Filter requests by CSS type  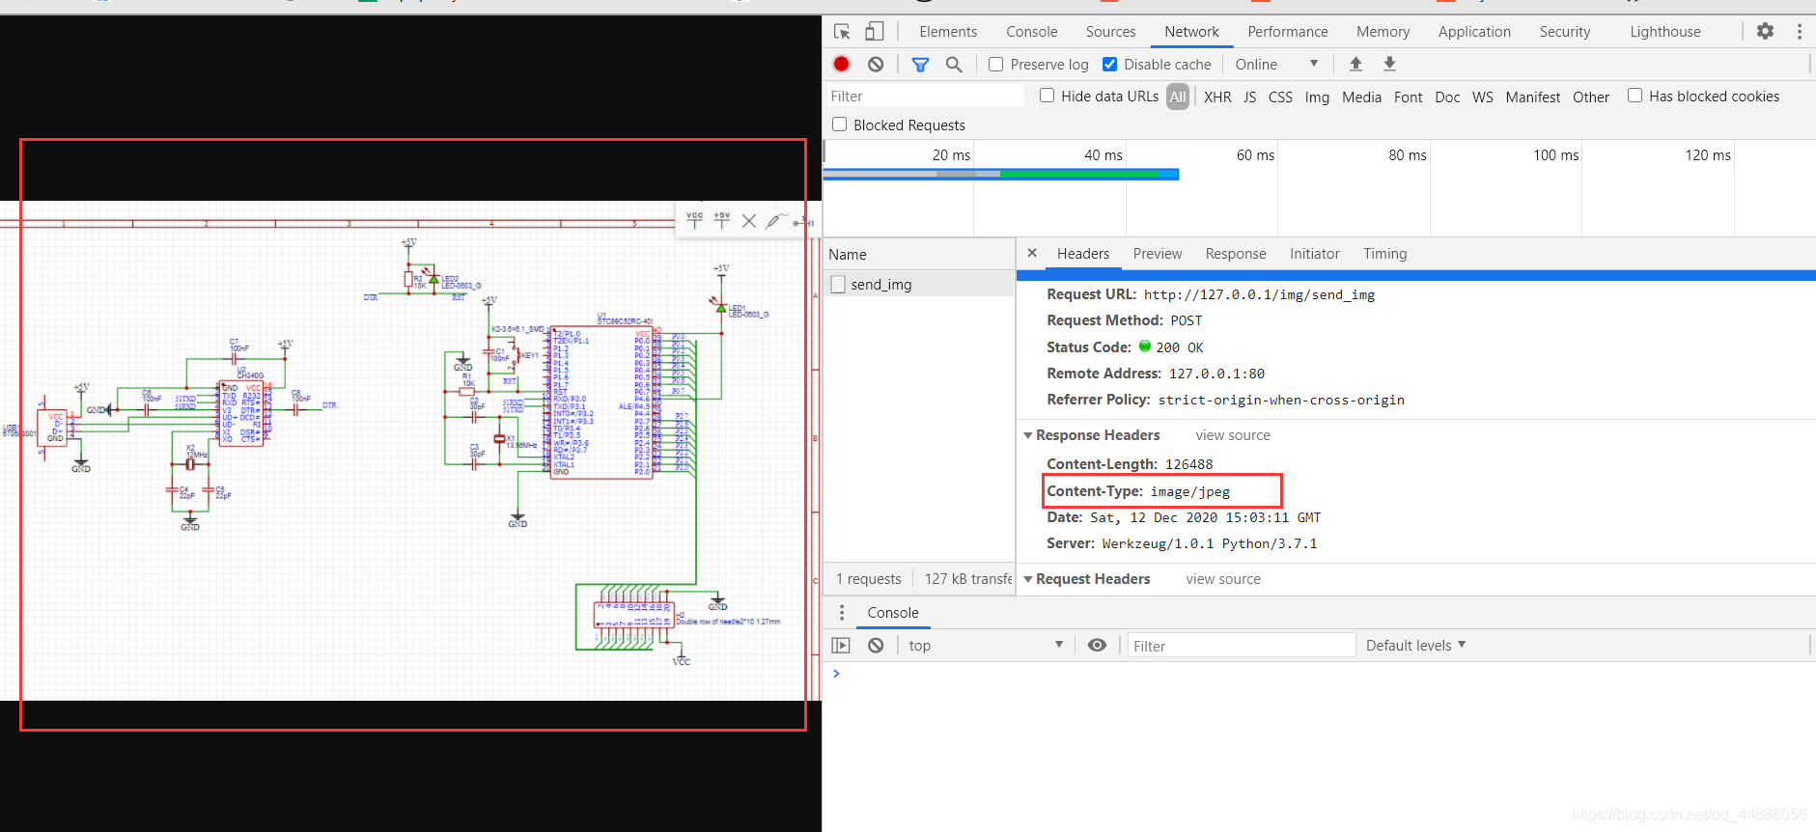point(1280,97)
